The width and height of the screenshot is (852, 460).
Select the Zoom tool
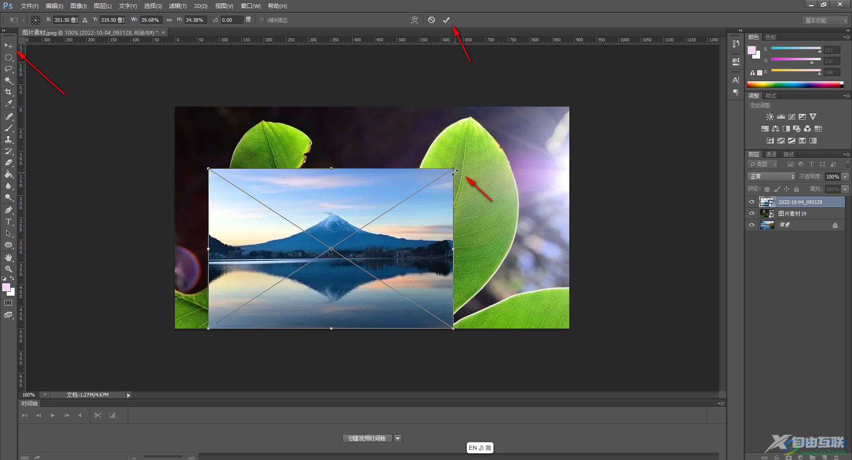8,269
